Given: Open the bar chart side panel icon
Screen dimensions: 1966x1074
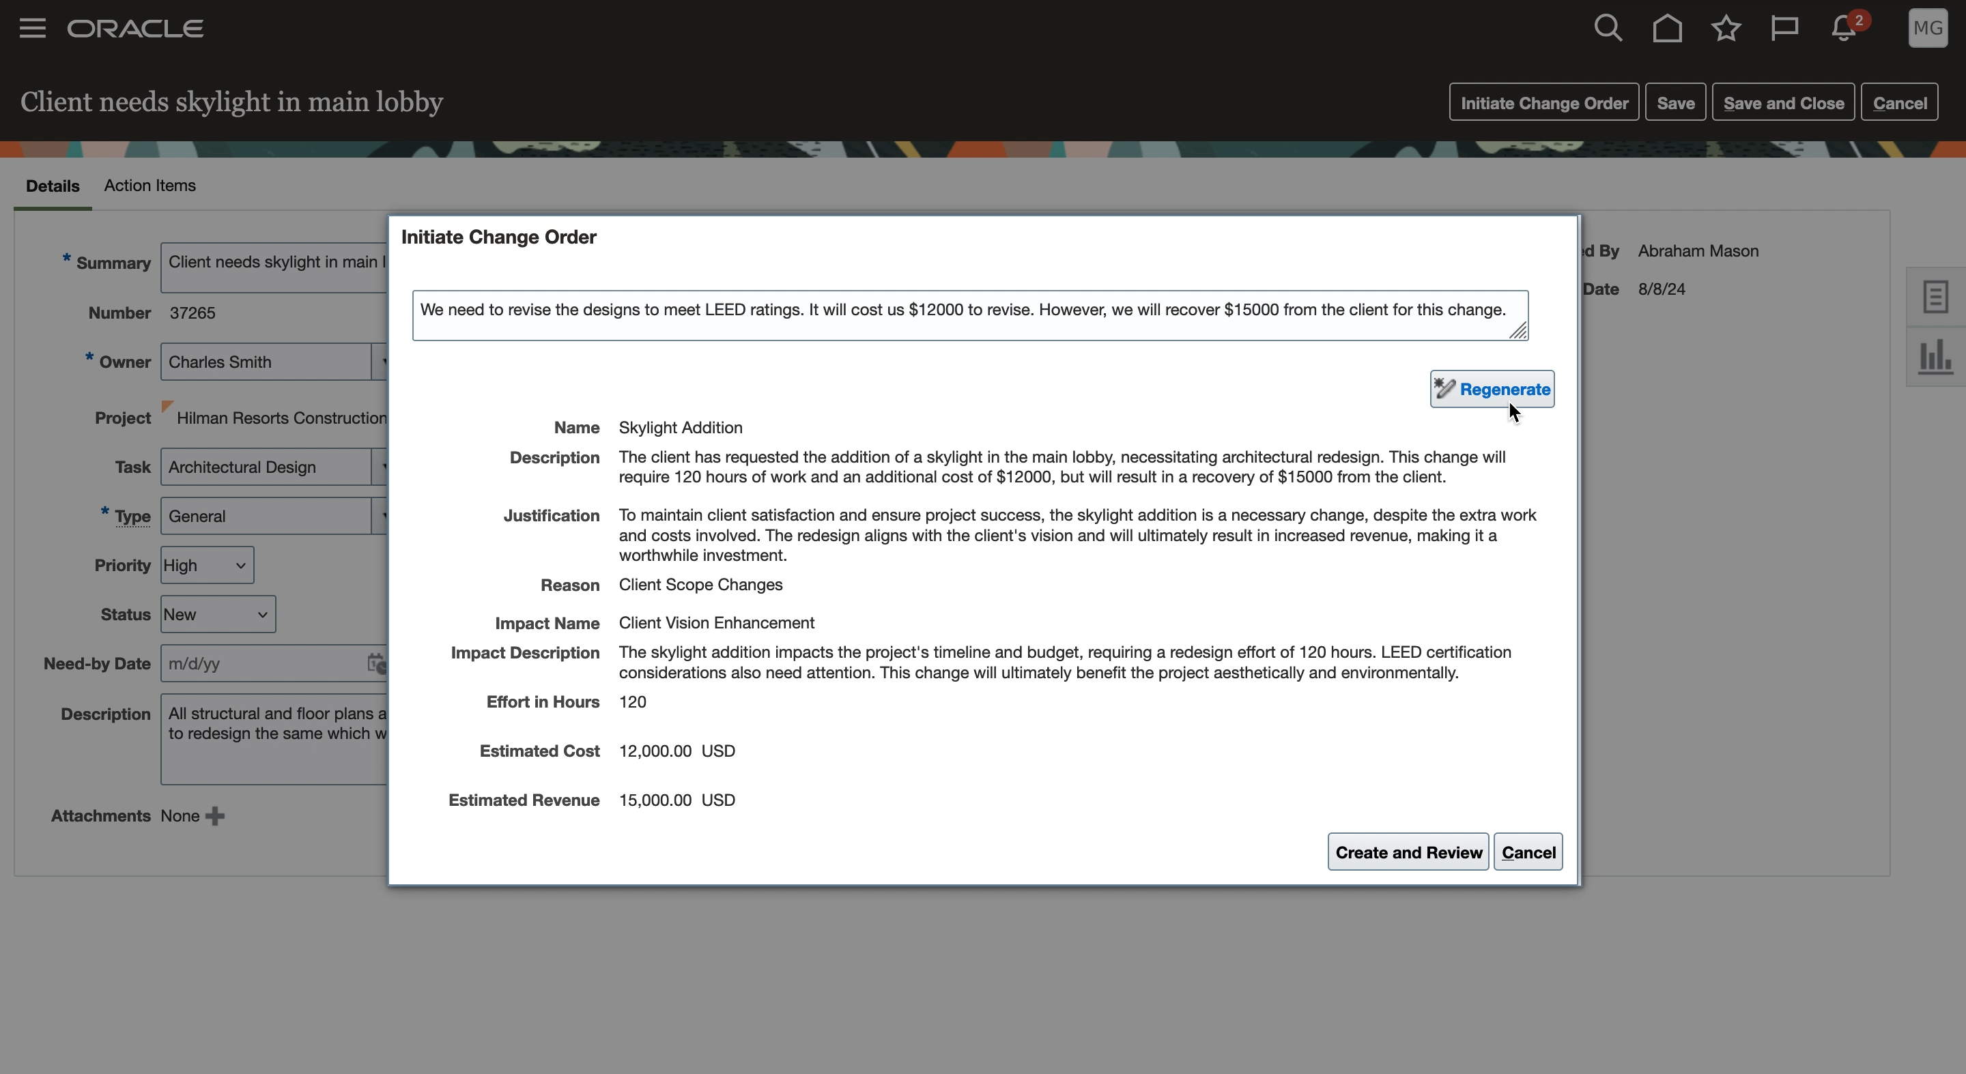Looking at the screenshot, I should click(x=1935, y=356).
